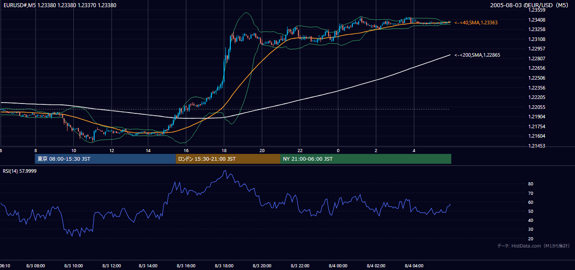Click RSI level 40 on the scale
The height and width of the screenshot is (270, 575).
click(531, 220)
